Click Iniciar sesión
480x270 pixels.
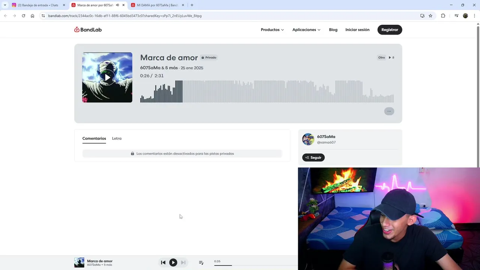[357, 30]
